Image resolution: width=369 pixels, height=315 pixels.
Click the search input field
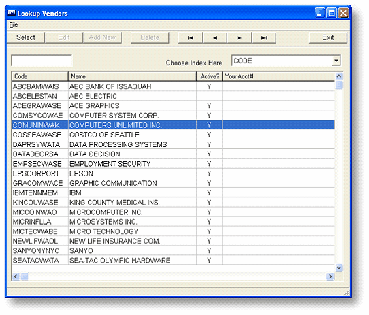pos(42,61)
